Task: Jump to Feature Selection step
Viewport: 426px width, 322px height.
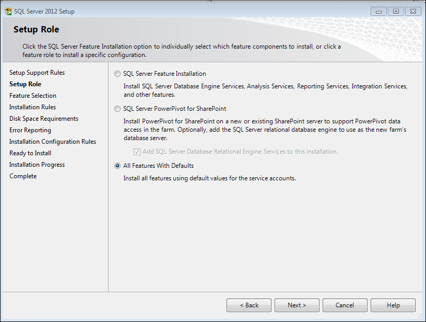Action: pos(33,96)
